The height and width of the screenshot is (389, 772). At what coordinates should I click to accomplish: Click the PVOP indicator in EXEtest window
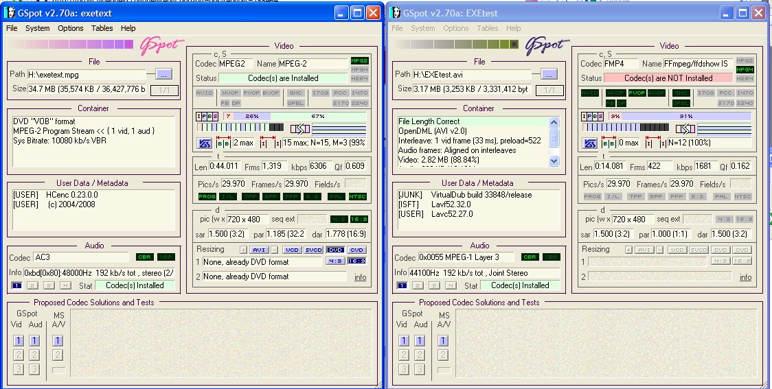637,93
